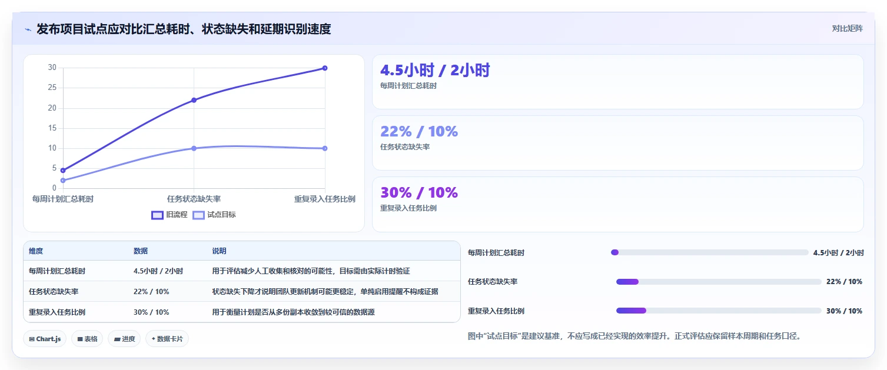Toggle the 试点目标 legend series
This screenshot has width=887, height=370.
[214, 215]
